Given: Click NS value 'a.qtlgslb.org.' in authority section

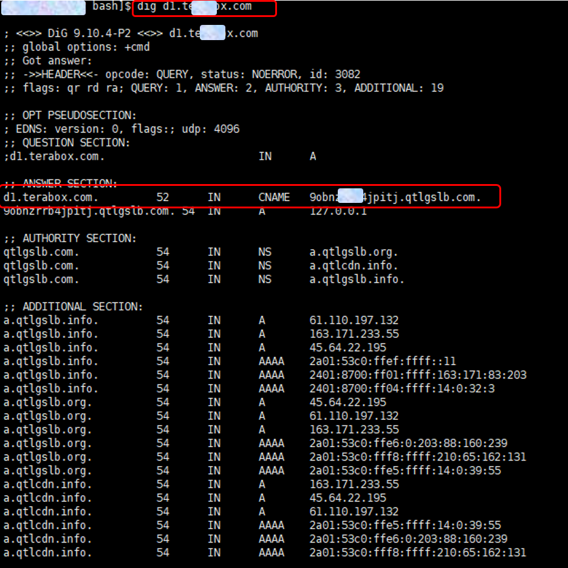Looking at the screenshot, I should 354,252.
